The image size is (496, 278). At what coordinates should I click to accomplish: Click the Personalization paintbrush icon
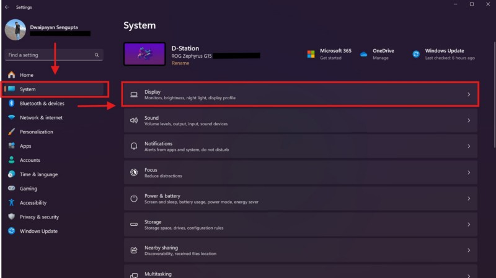(11, 132)
